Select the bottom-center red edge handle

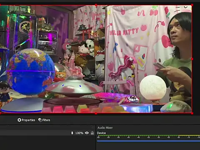96,113
